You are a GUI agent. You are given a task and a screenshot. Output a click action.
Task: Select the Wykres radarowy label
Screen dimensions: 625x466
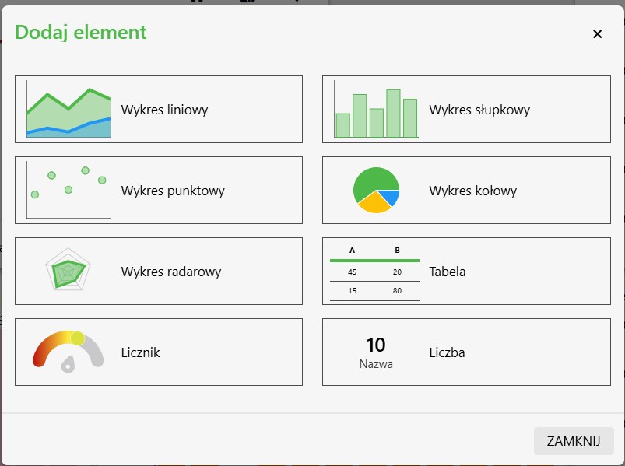(171, 272)
